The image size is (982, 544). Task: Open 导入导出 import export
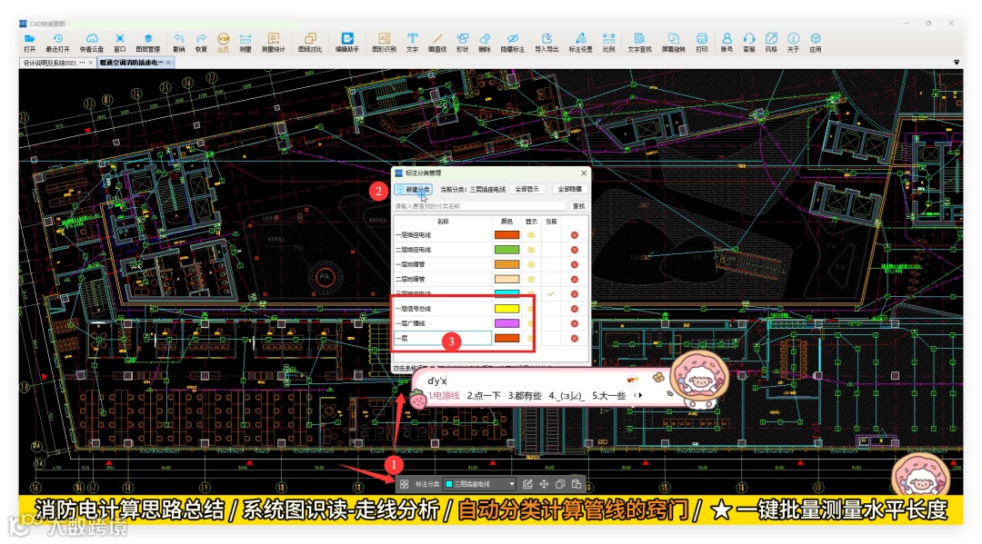tap(546, 43)
